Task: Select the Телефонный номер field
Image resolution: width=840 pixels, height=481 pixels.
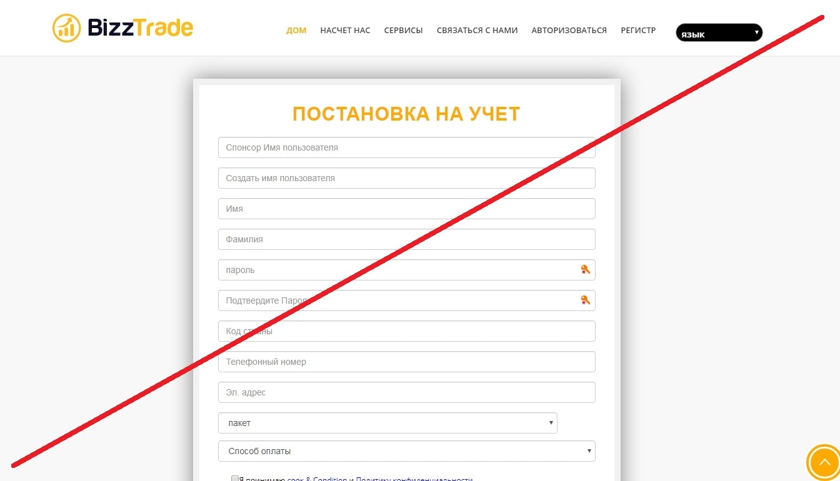Action: pos(406,362)
